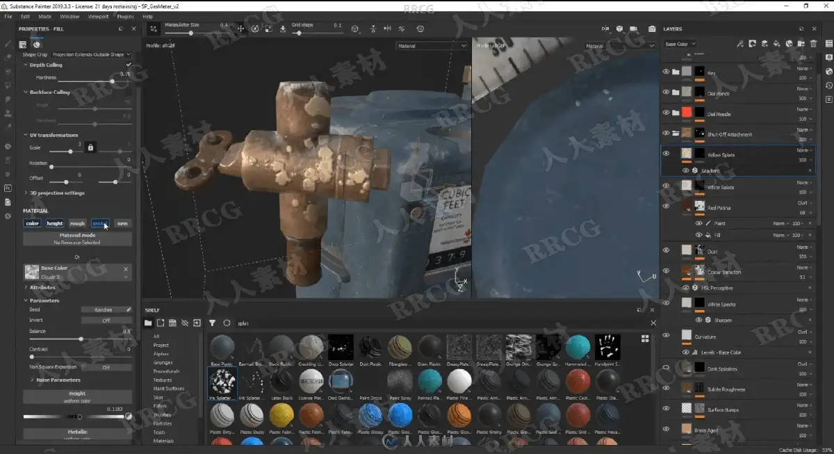834x454 pixels.
Task: Click the folder icon in the Layers toolbar
Action: pos(801,44)
